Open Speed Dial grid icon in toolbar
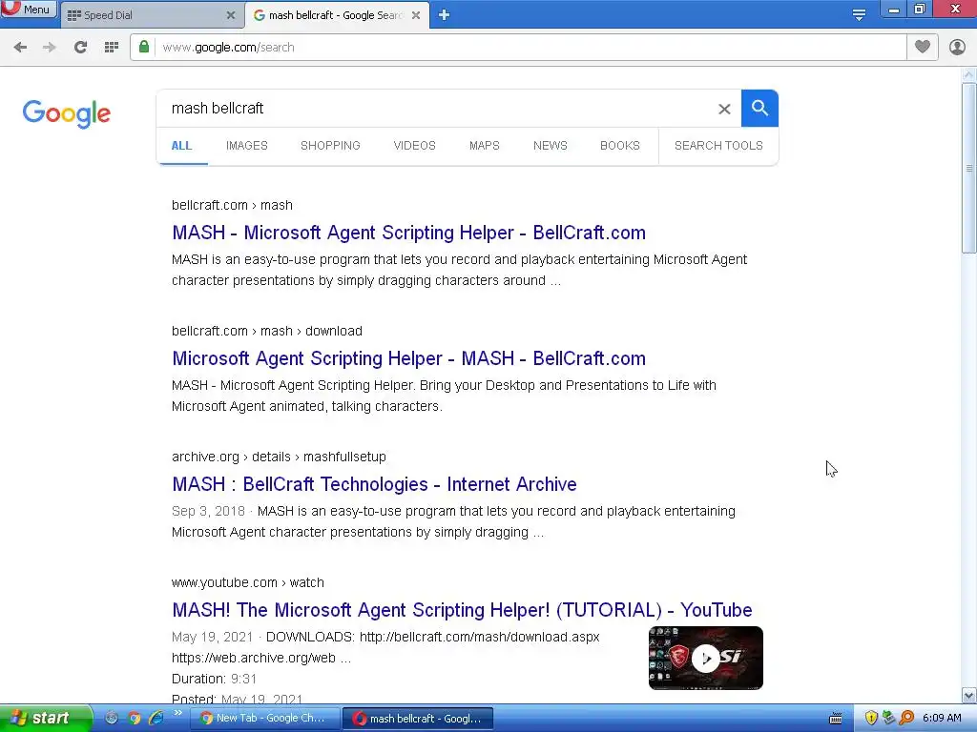The image size is (977, 732). (112, 48)
